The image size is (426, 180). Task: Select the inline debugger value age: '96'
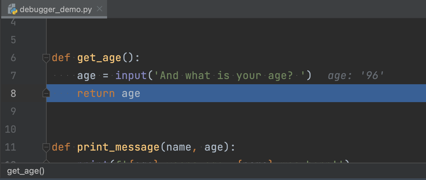tap(355, 75)
